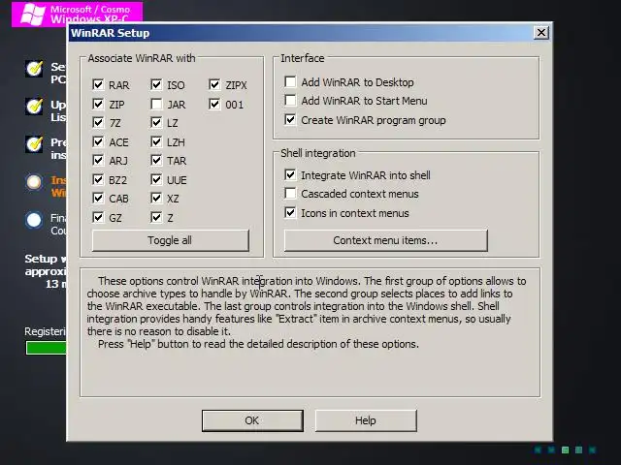The height and width of the screenshot is (465, 621).
Task: Disable the BZ2 association
Action: 98,179
